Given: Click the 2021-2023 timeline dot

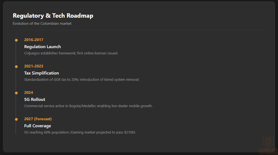Looking at the screenshot, I should [x=16, y=67].
